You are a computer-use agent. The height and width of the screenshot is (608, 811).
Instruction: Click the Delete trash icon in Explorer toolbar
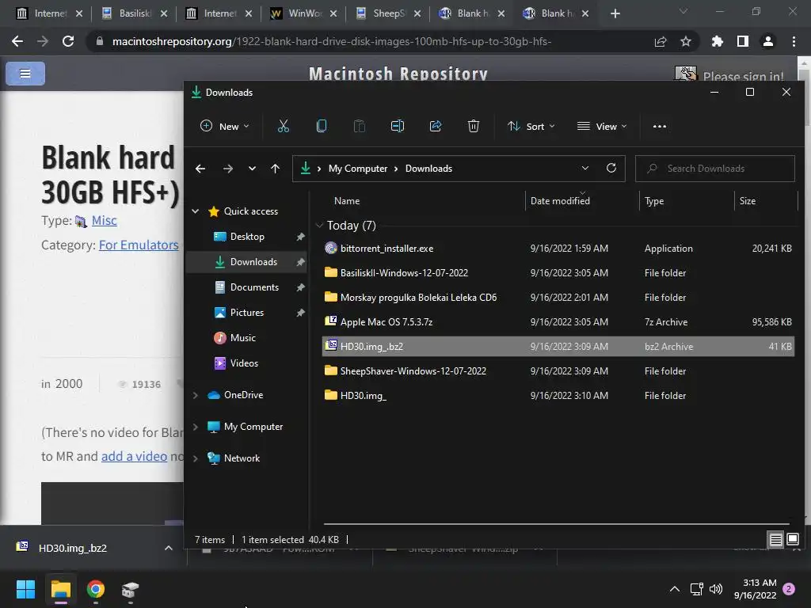pos(474,126)
